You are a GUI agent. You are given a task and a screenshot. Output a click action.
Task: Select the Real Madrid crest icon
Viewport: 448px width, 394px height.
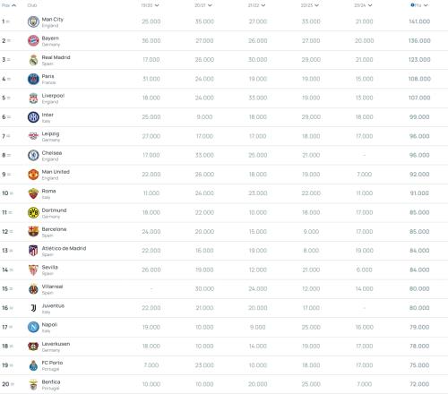coord(33,60)
